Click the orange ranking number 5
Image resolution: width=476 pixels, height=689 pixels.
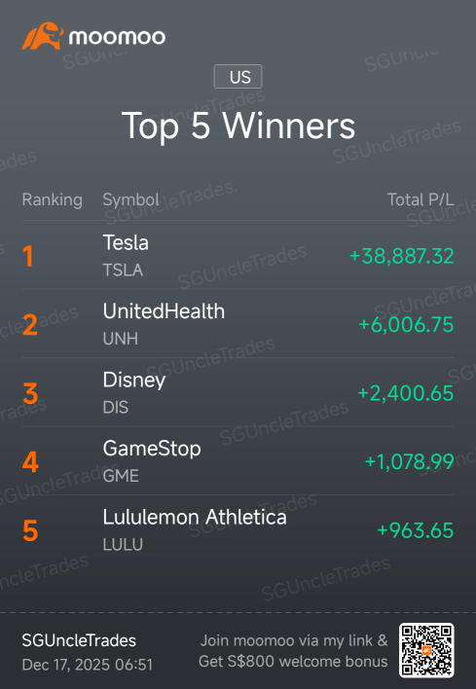click(x=30, y=530)
